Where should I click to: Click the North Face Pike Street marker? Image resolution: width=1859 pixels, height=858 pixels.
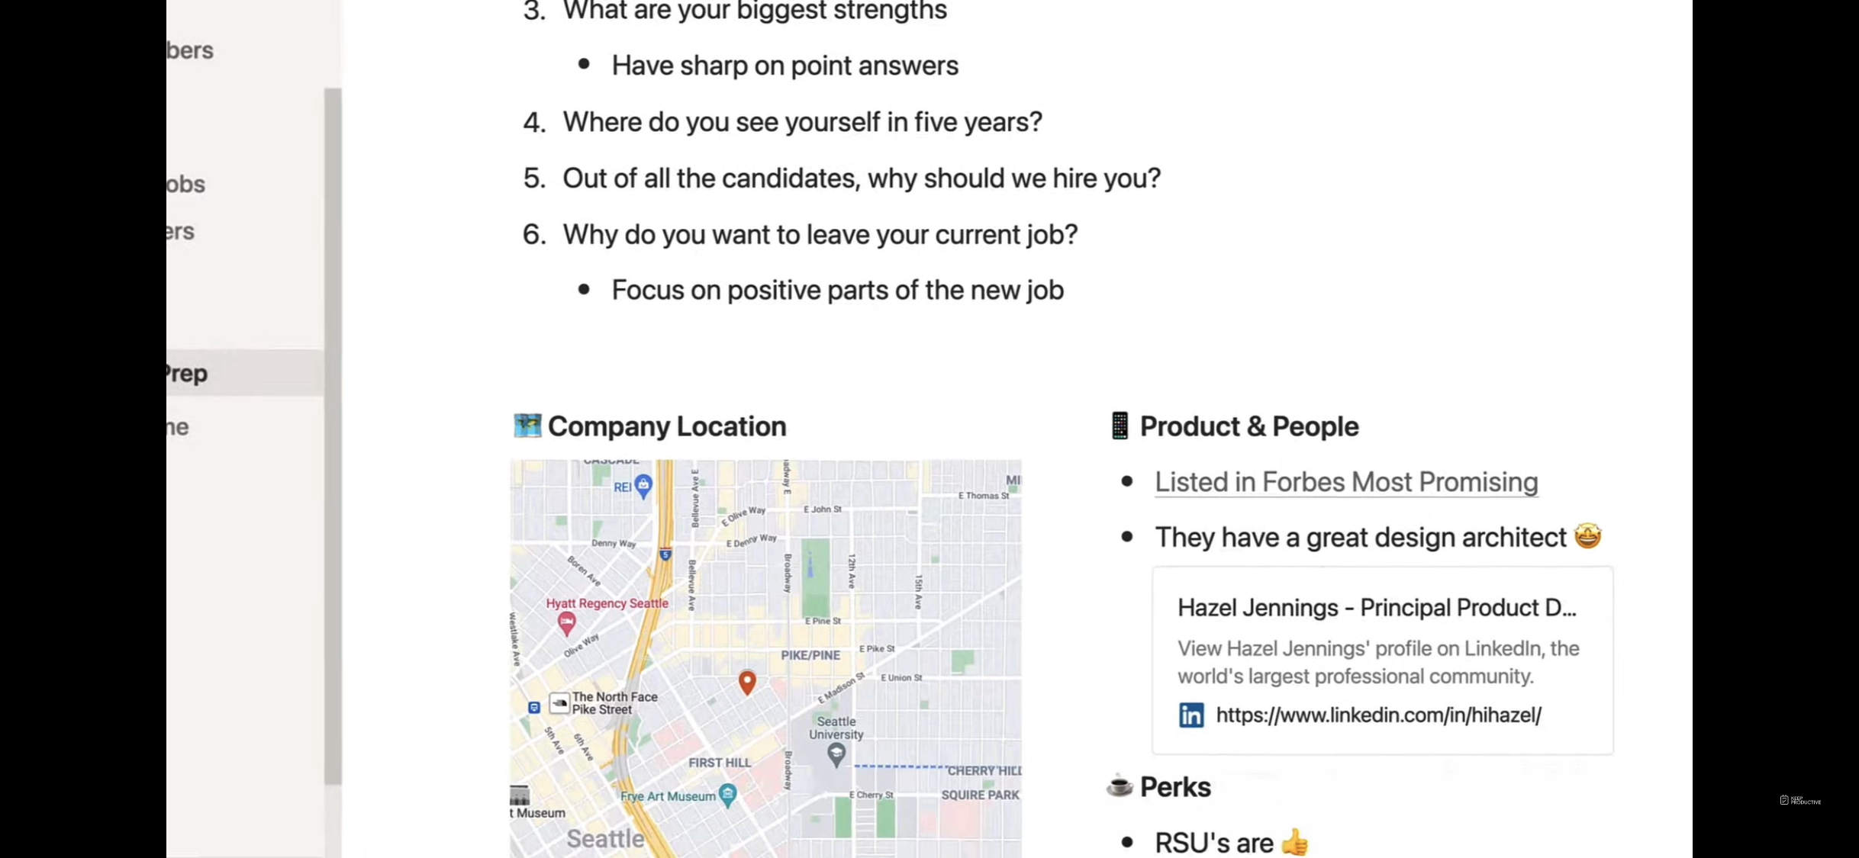(559, 702)
